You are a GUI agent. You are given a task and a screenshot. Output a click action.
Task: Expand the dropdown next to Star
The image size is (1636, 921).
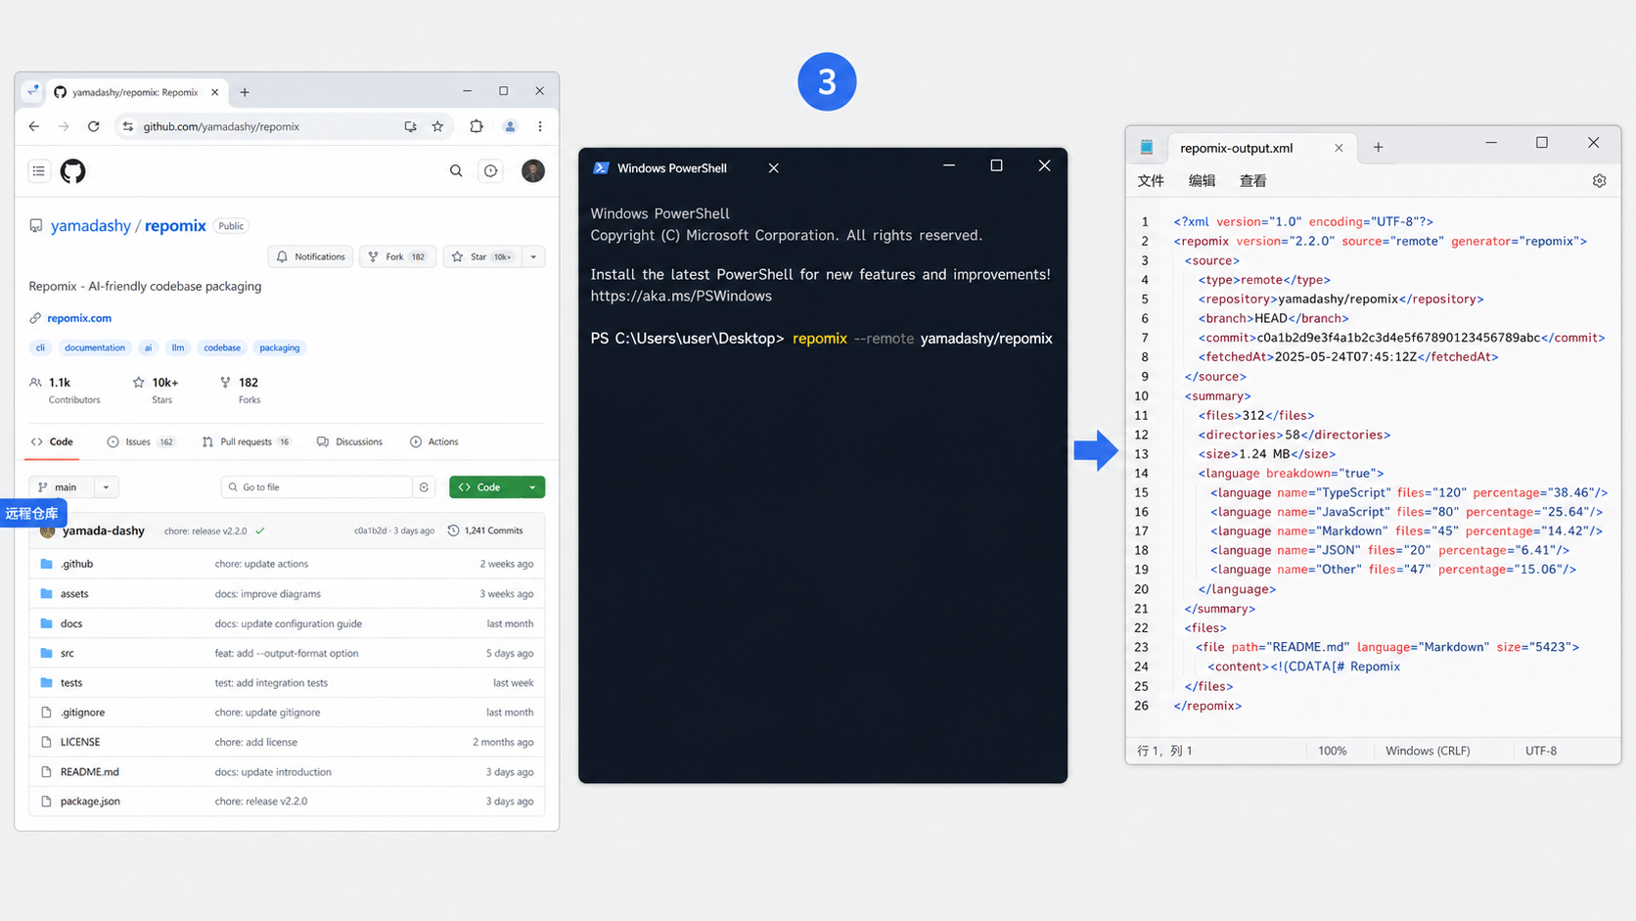[x=533, y=256]
